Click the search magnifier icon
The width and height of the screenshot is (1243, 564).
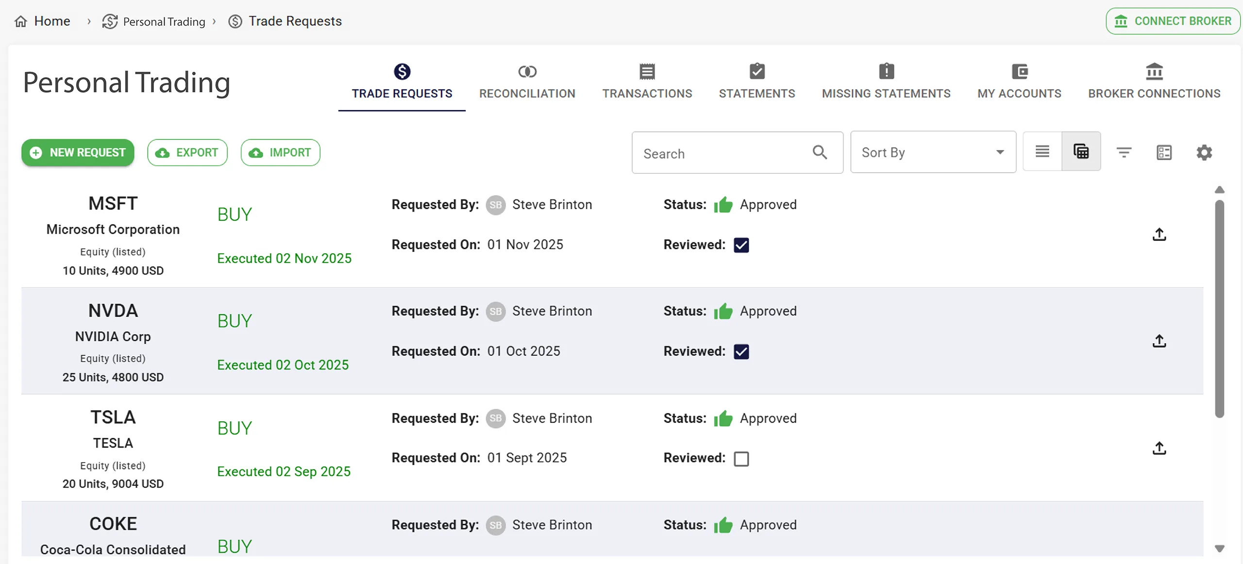(x=820, y=152)
